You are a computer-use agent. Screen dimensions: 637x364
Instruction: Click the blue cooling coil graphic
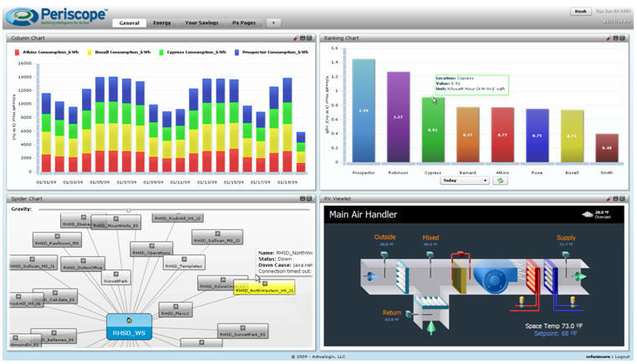tap(550, 277)
